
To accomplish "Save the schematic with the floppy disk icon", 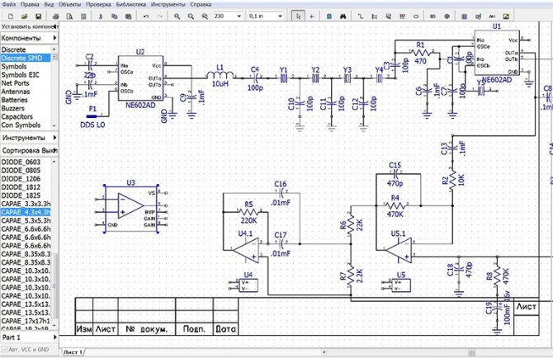I will 39,16.
